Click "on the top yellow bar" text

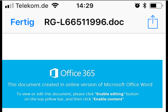(x=44, y=99)
